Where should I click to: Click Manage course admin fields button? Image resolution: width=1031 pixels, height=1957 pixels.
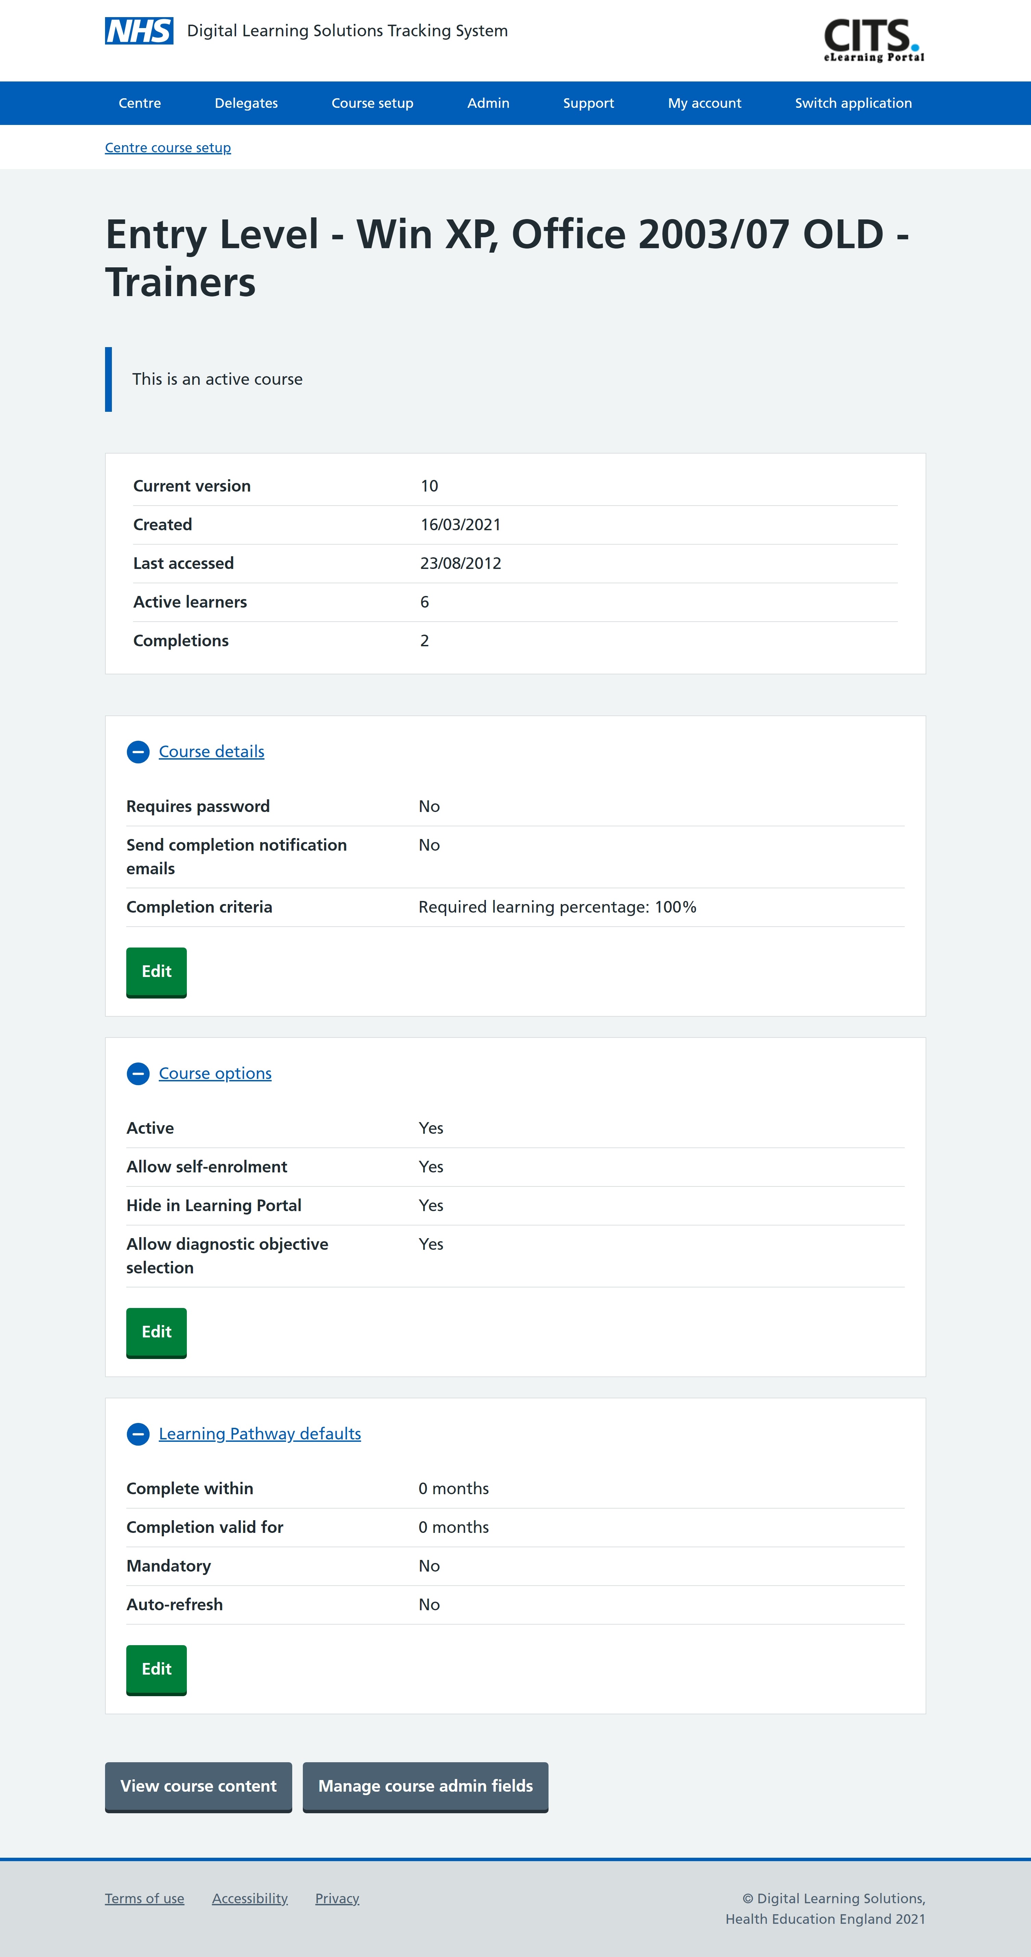pyautogui.click(x=425, y=1786)
